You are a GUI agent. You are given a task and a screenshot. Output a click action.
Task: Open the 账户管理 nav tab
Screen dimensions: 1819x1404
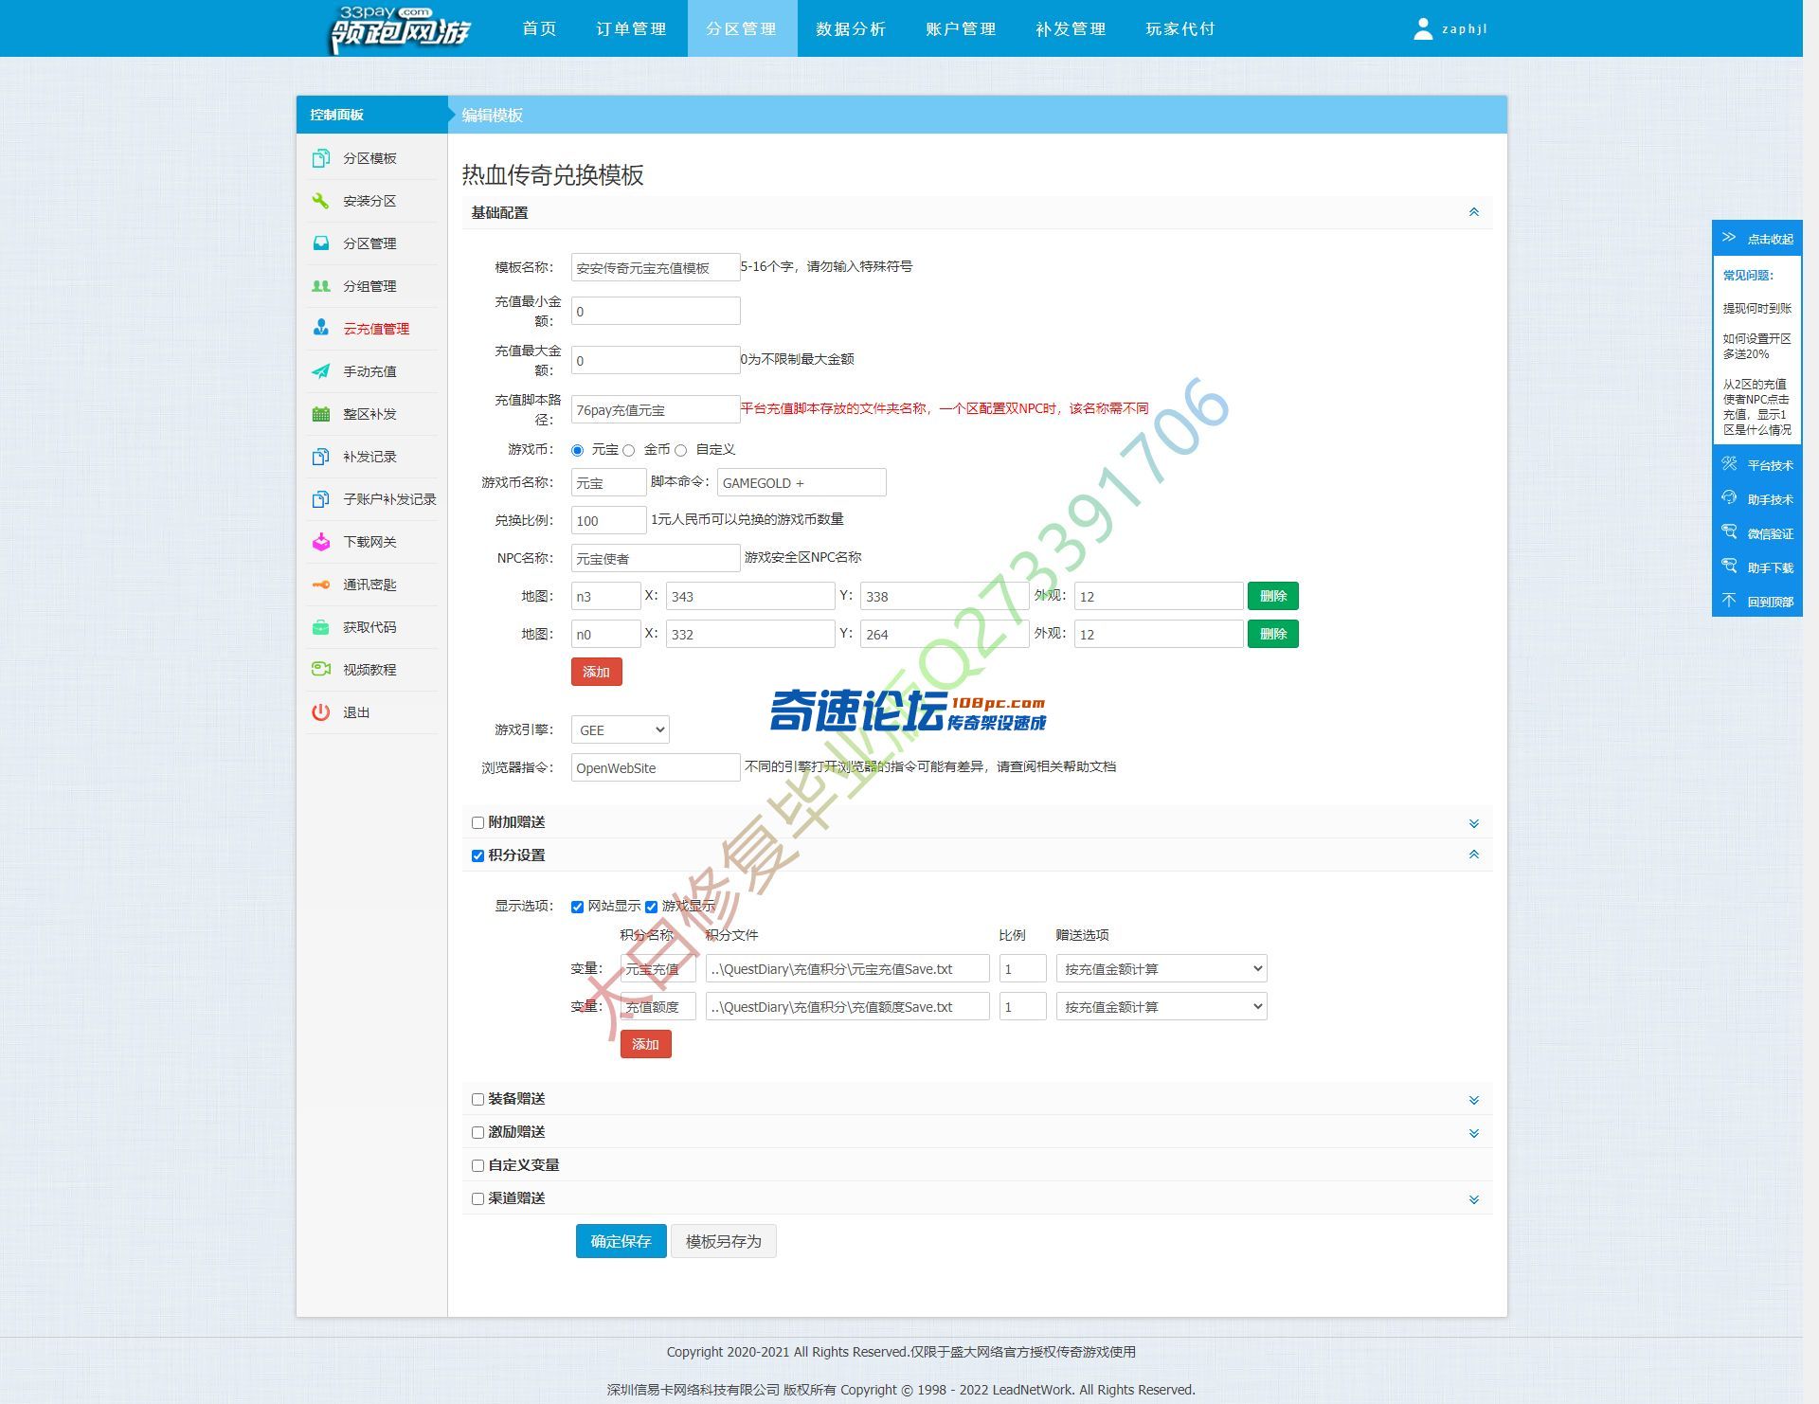click(962, 28)
